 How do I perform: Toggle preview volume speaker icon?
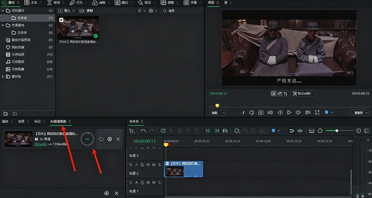[x=252, y=112]
